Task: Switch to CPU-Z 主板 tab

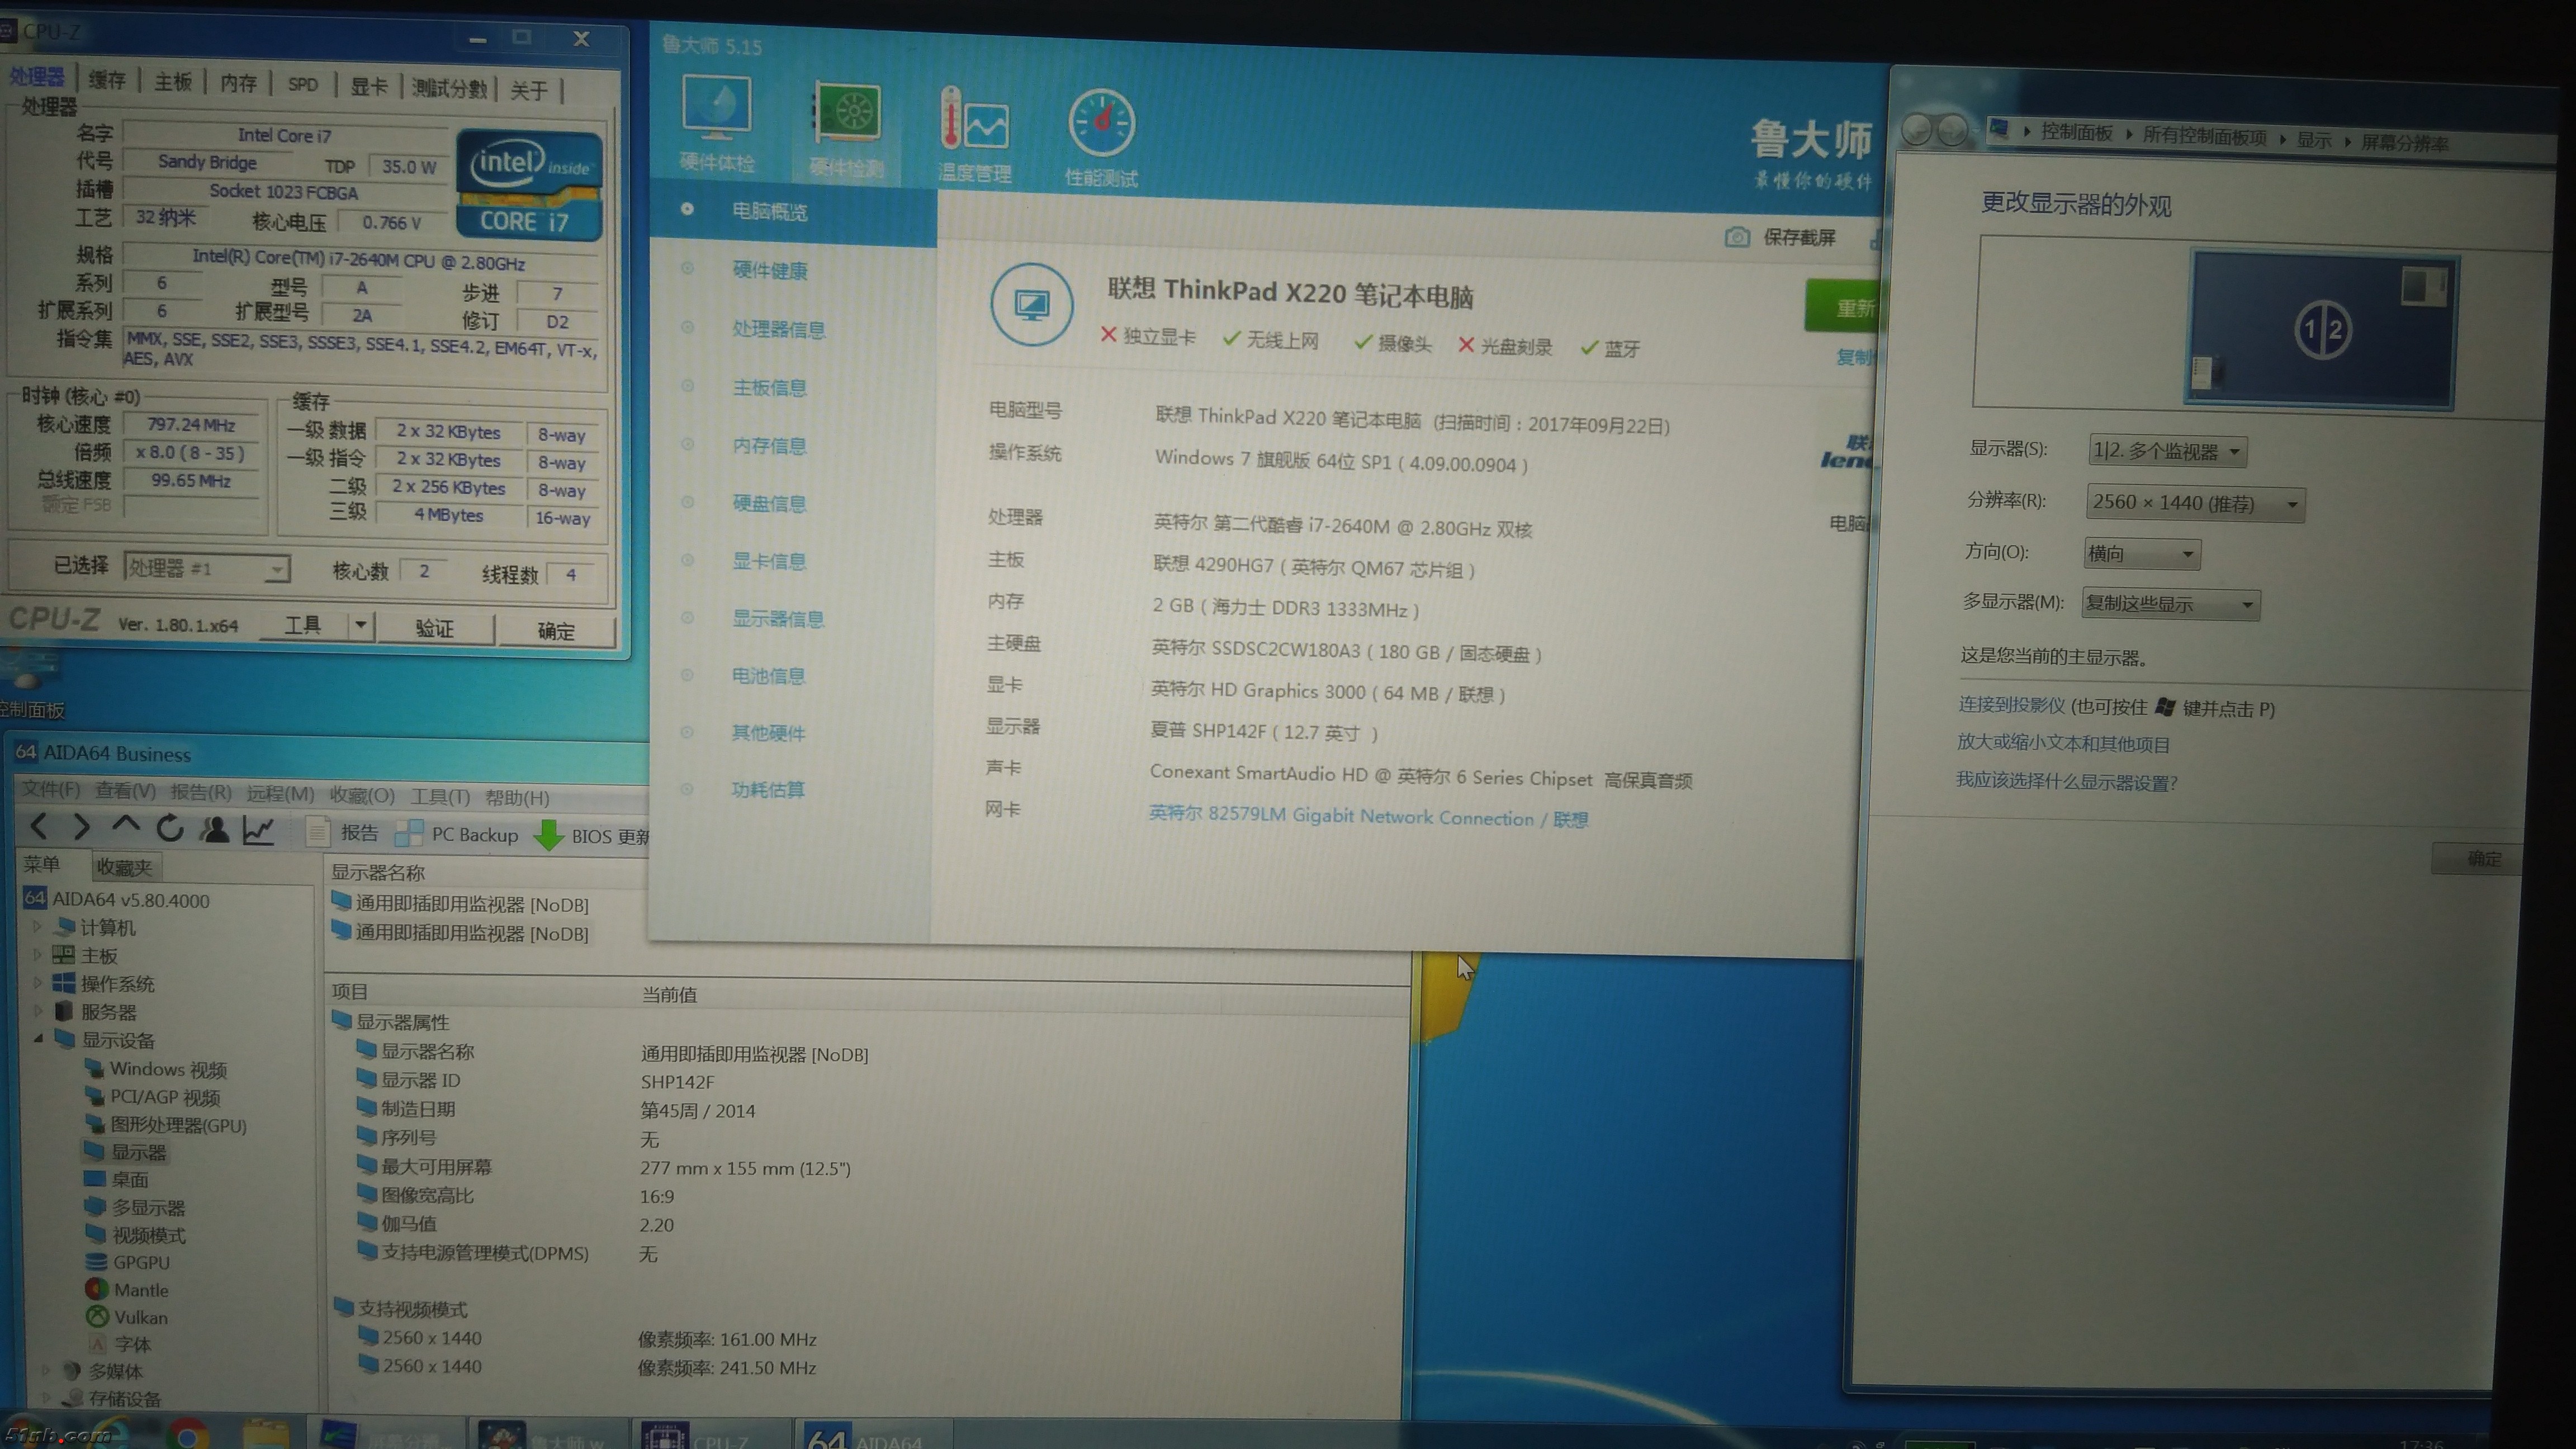Action: pyautogui.click(x=172, y=82)
